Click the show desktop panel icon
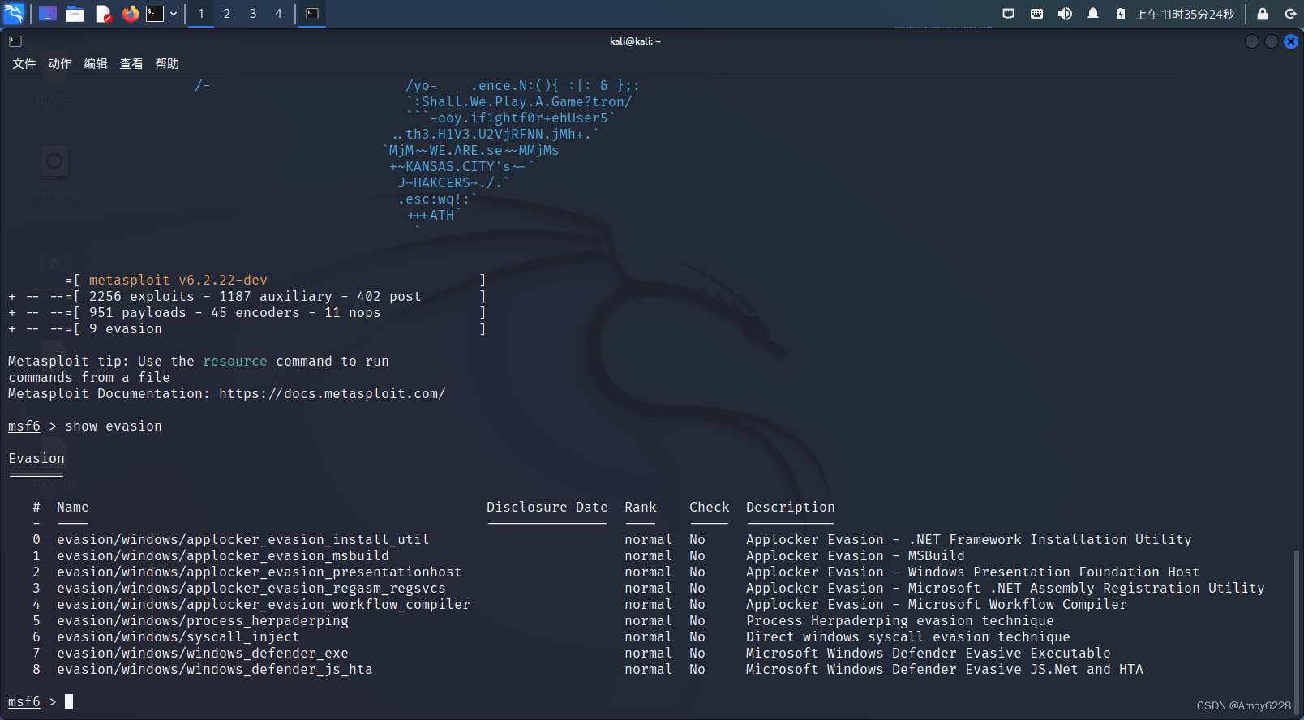Viewport: 1304px width, 720px height. coord(48,14)
